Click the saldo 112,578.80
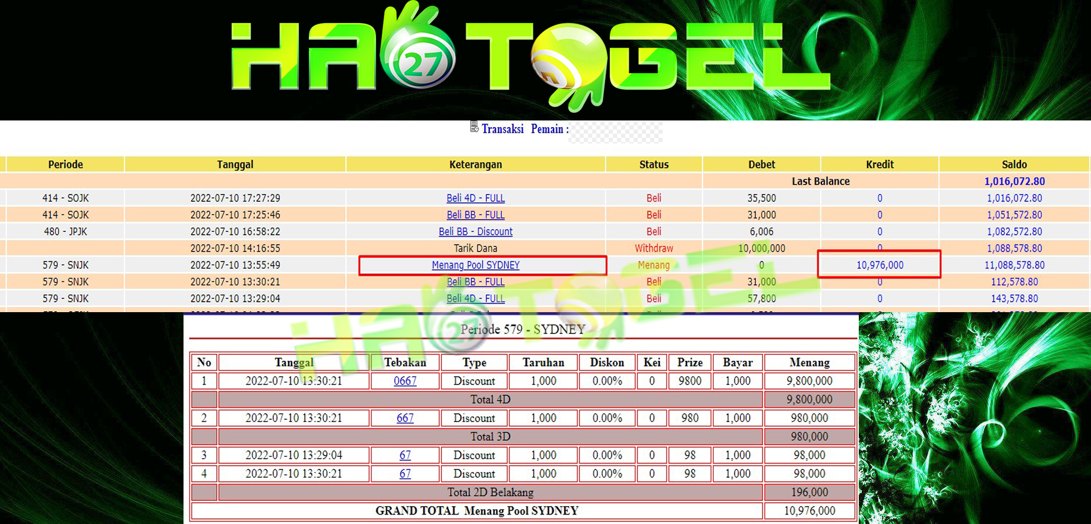 (1014, 282)
